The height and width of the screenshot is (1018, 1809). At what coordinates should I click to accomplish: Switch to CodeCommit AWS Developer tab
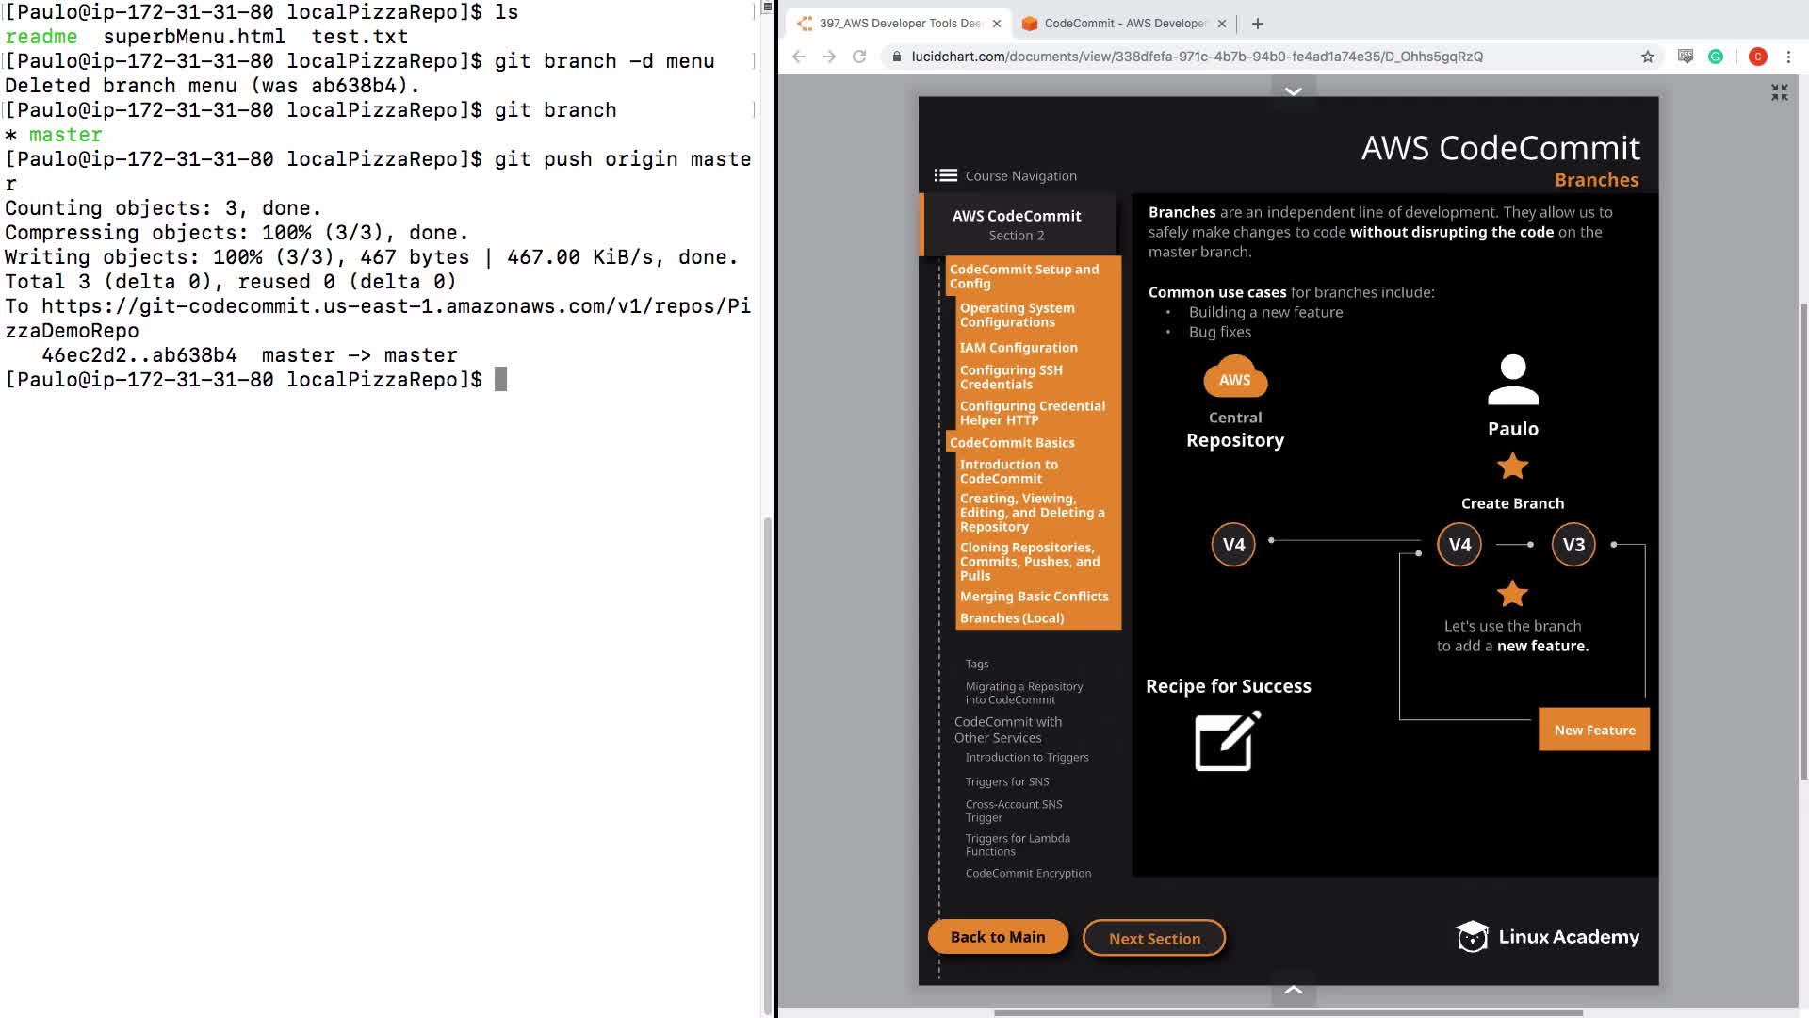tap(1121, 24)
